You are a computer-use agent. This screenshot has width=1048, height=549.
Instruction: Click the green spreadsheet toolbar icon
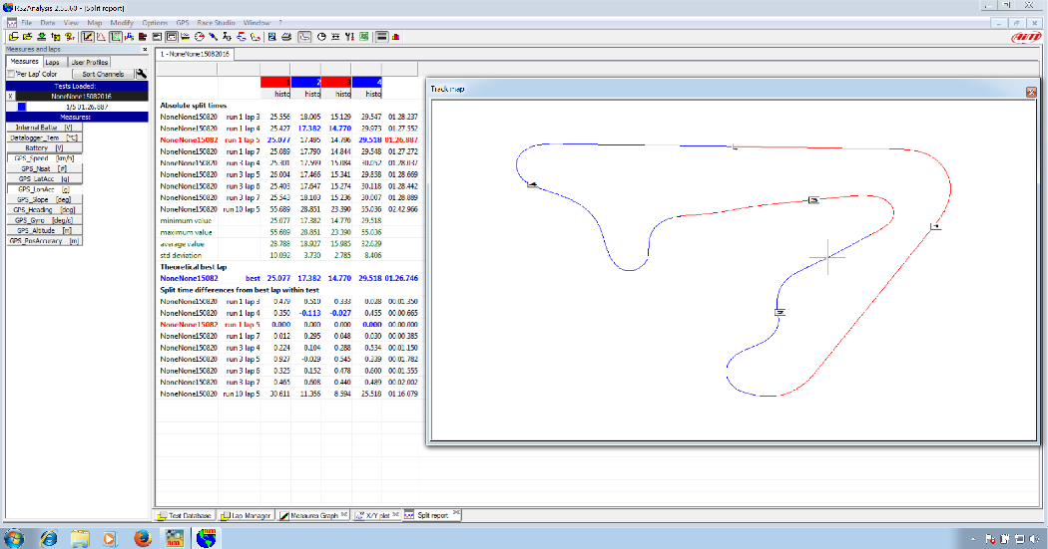pos(363,37)
